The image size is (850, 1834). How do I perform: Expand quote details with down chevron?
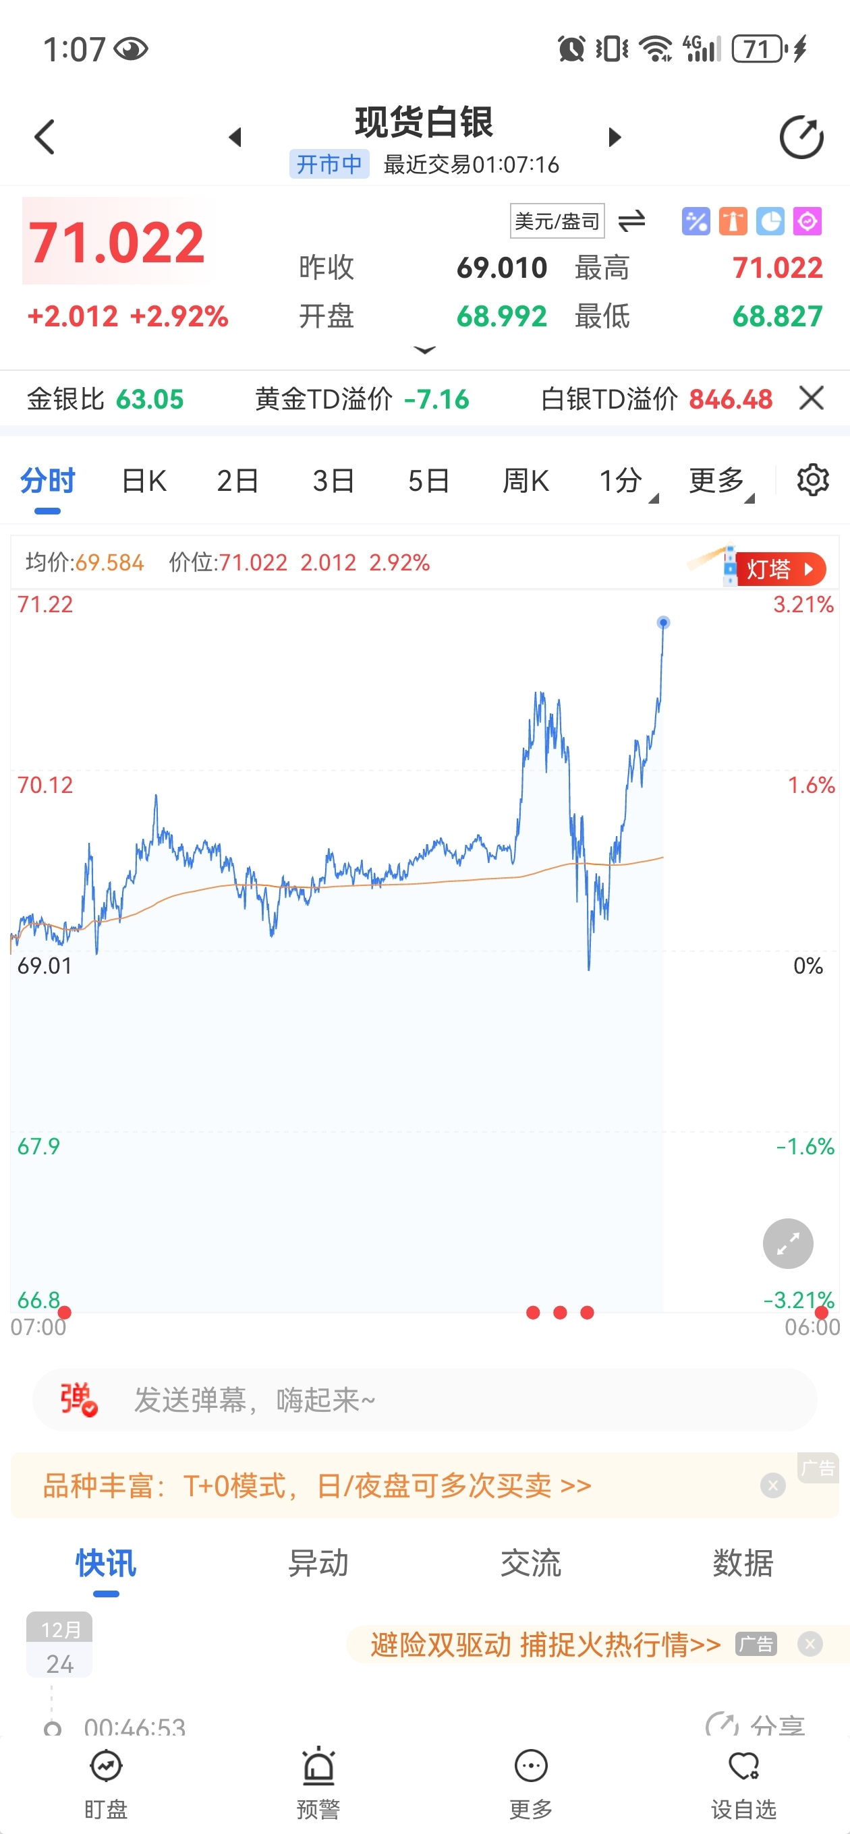tap(424, 349)
